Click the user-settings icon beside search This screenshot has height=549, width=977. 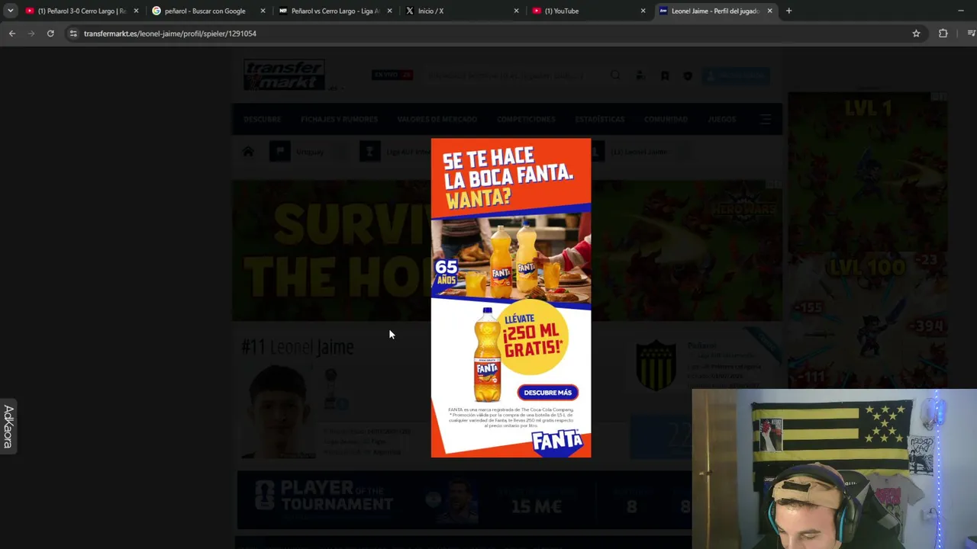pyautogui.click(x=640, y=75)
